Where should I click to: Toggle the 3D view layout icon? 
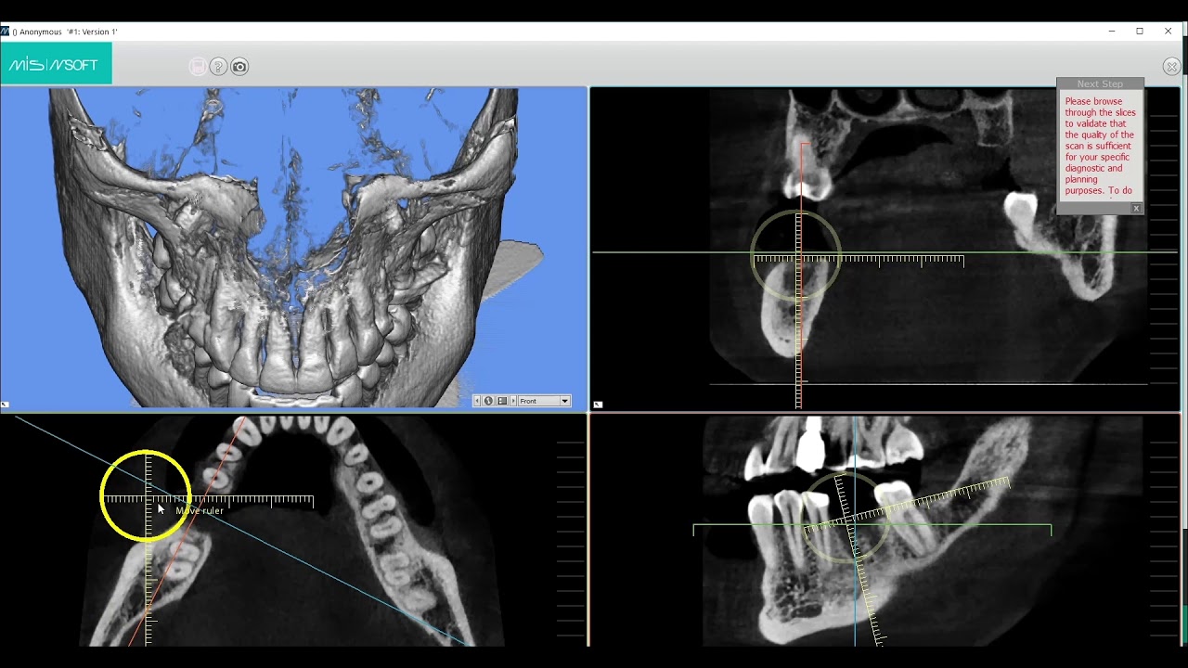[502, 401]
